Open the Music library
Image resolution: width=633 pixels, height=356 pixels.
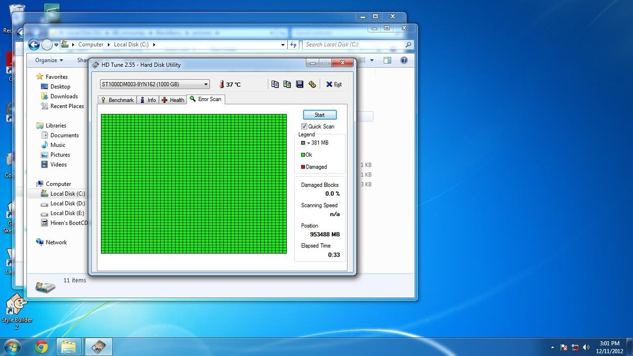57,145
